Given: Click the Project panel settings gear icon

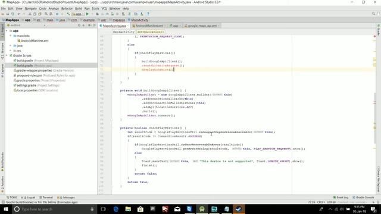Looking at the screenshot, I should (x=89, y=25).
